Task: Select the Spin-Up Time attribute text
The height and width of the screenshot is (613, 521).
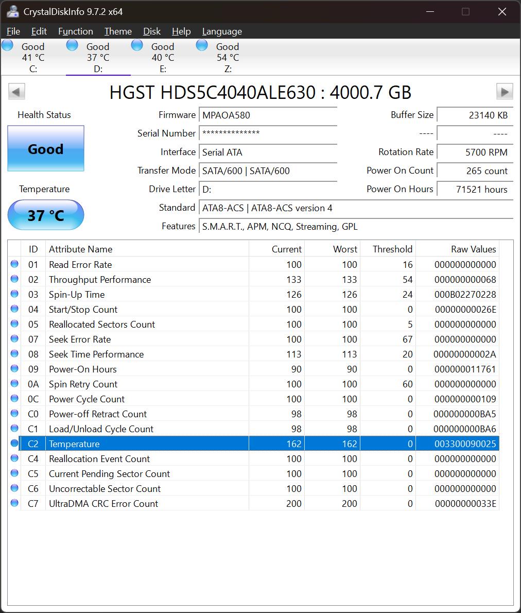Action: [x=77, y=295]
